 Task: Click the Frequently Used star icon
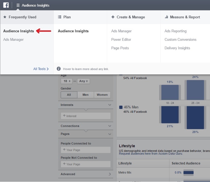(5, 17)
